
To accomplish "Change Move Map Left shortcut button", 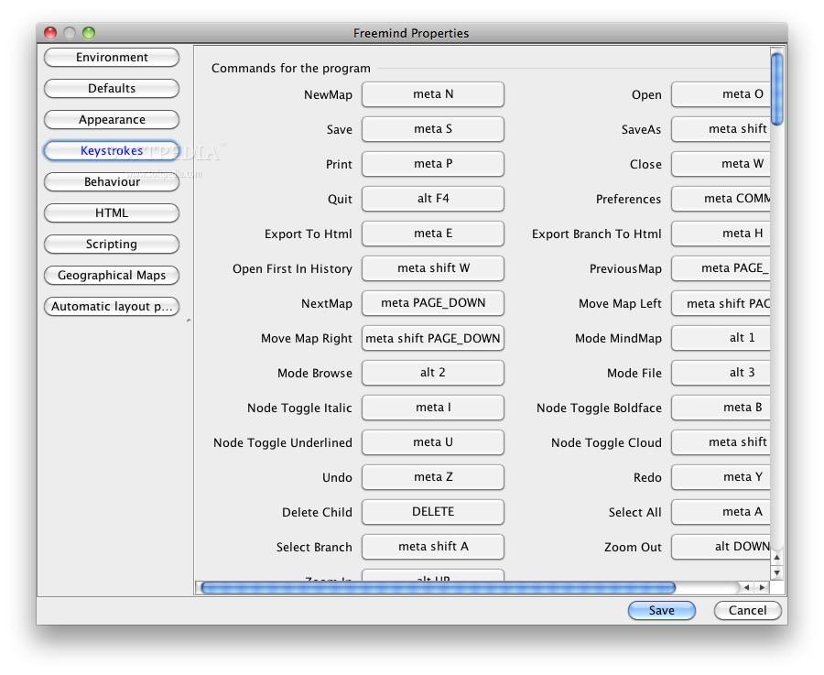I will 721,303.
